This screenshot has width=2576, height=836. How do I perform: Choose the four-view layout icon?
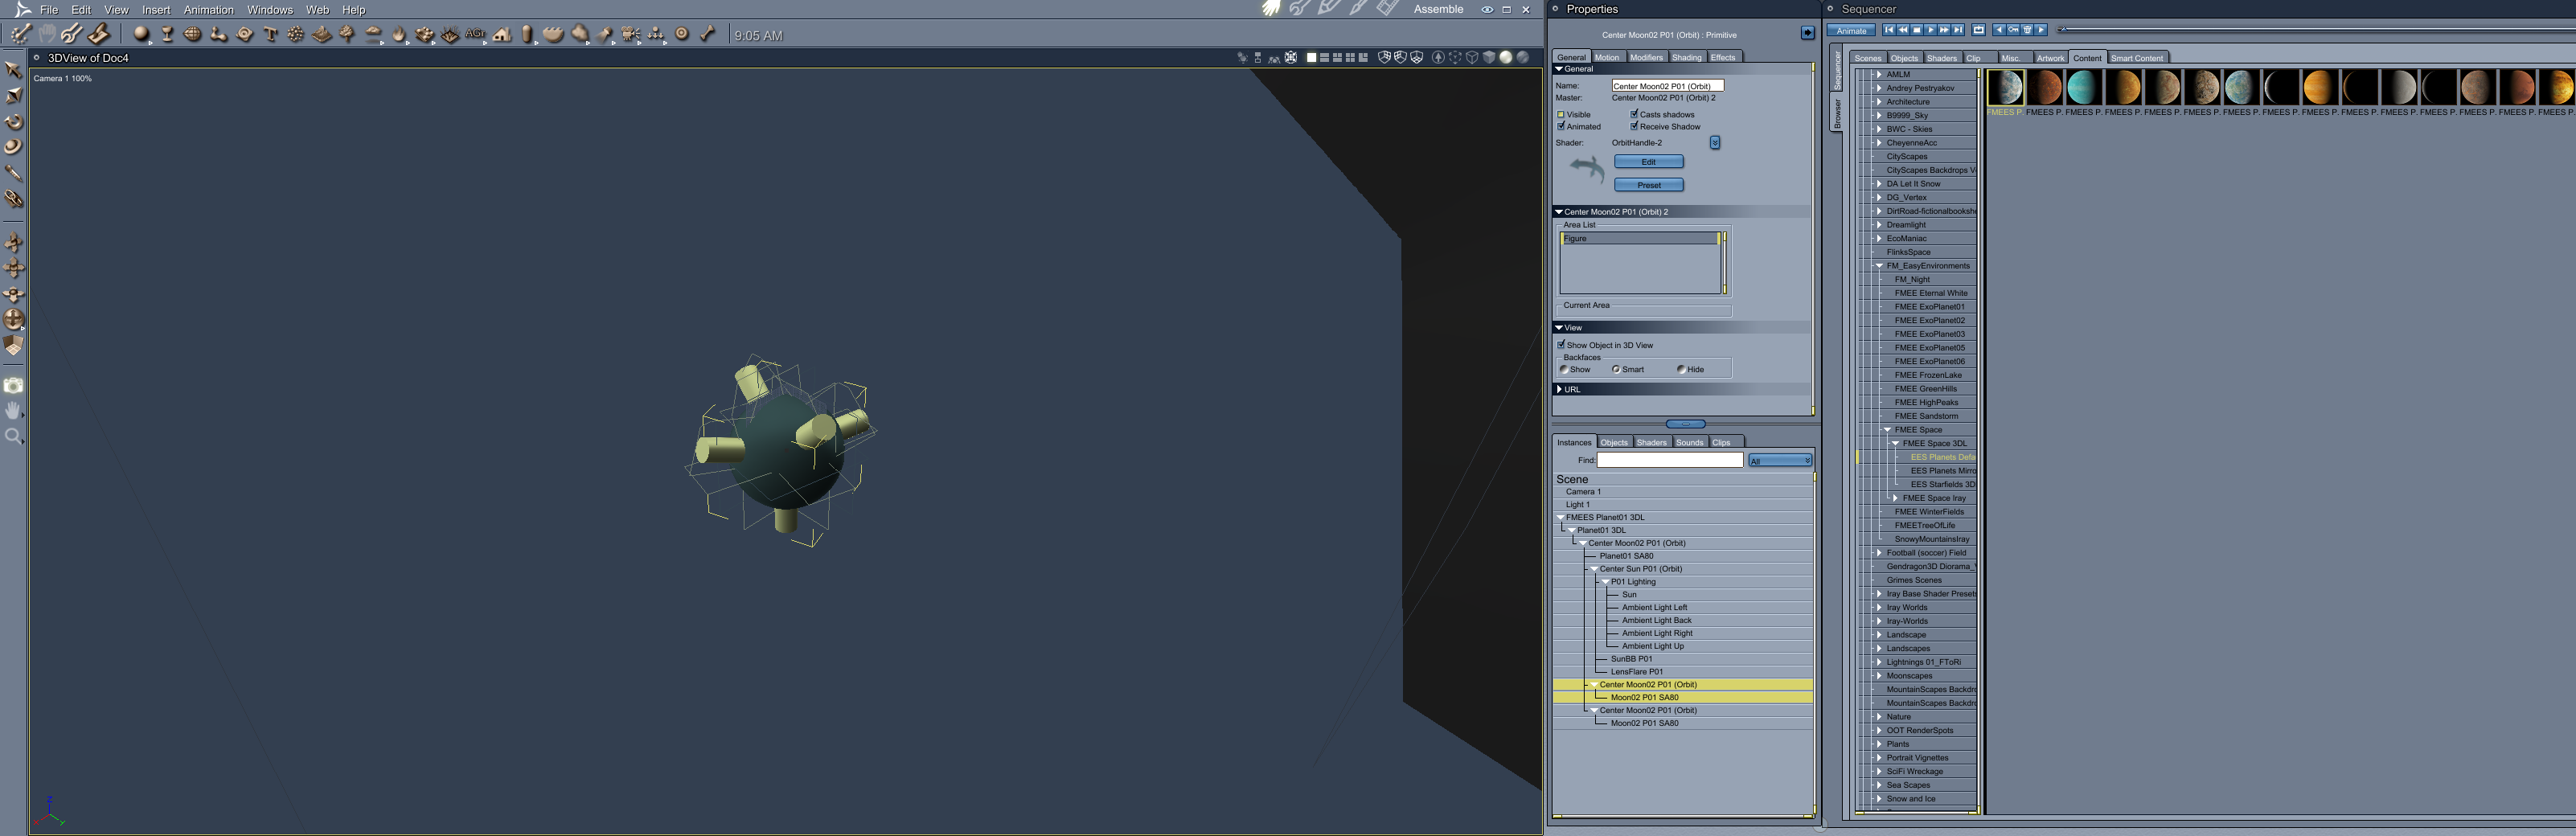pyautogui.click(x=1350, y=57)
